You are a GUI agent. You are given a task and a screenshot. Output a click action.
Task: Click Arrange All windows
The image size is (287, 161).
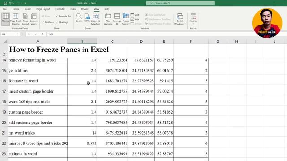pos(117,19)
